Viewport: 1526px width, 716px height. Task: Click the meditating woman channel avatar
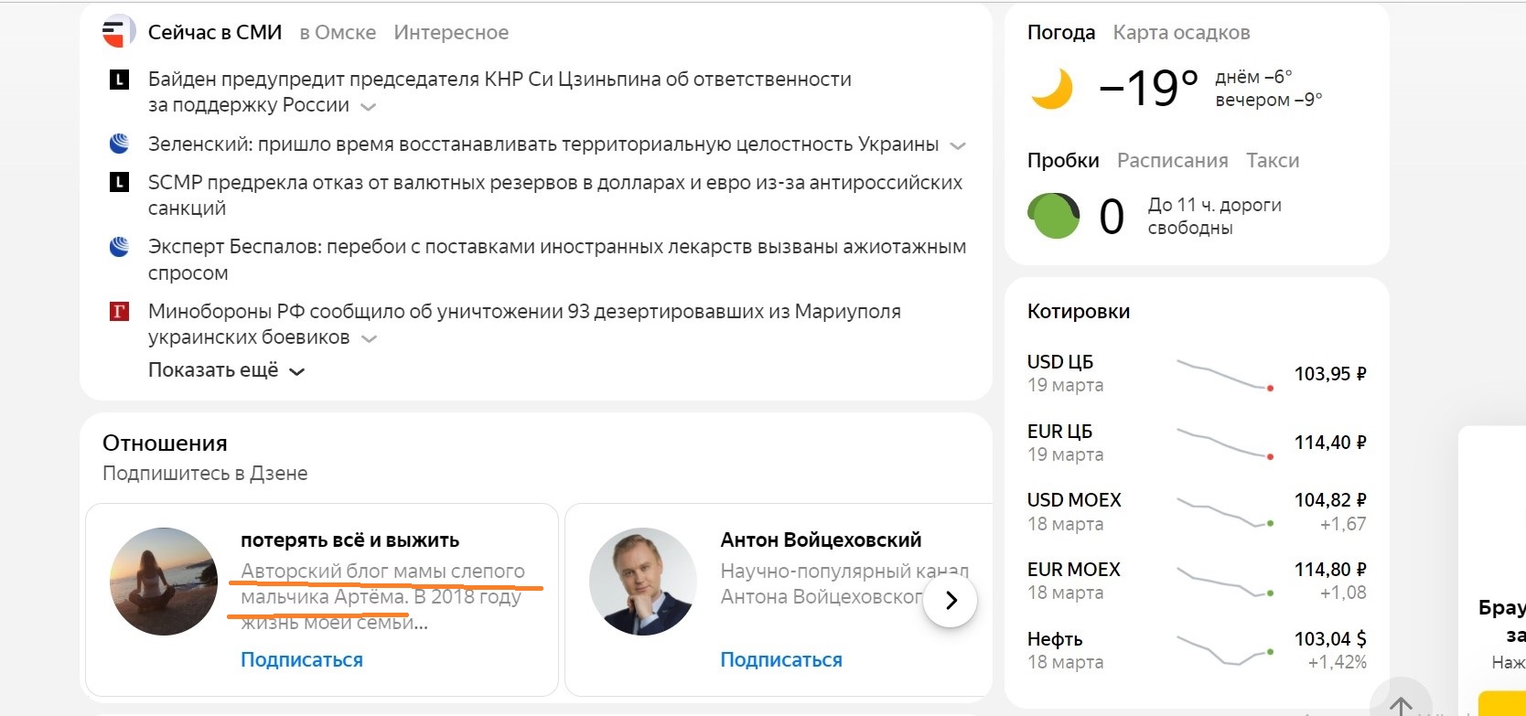(164, 582)
